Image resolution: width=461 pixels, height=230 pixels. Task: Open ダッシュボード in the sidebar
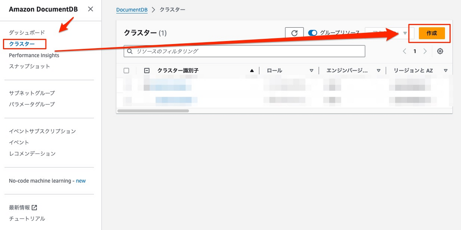tap(27, 33)
